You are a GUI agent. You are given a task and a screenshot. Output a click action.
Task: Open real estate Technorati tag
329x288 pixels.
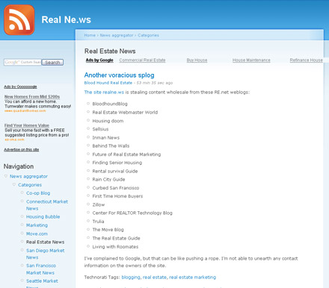pyautogui.click(x=155, y=278)
